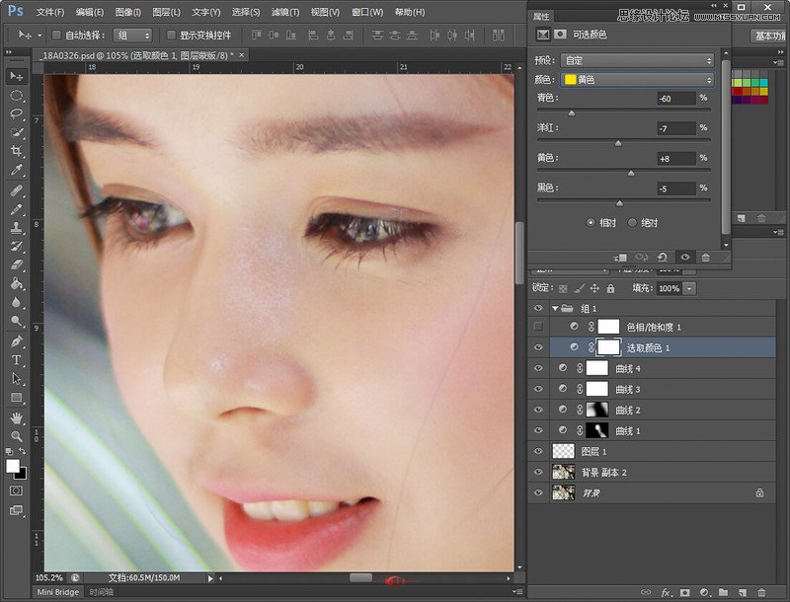Hide the 背景 layer
This screenshot has height=602, width=790.
[537, 492]
